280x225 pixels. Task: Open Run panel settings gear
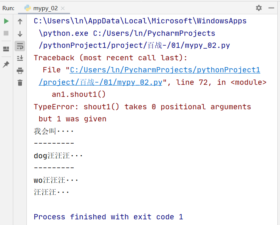[x=259, y=8]
